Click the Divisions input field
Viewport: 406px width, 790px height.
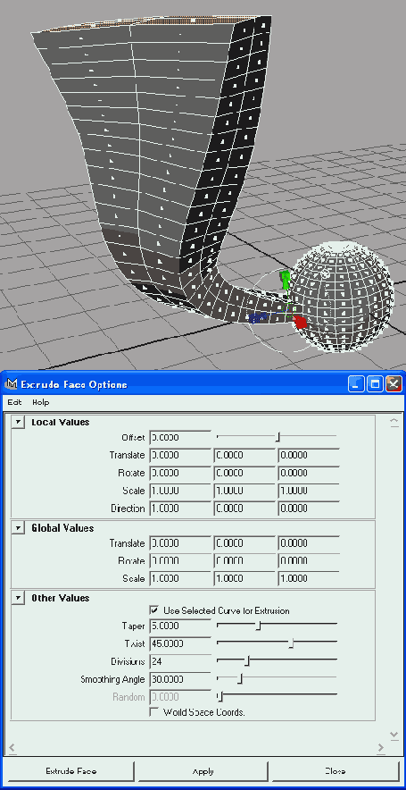[x=180, y=661]
